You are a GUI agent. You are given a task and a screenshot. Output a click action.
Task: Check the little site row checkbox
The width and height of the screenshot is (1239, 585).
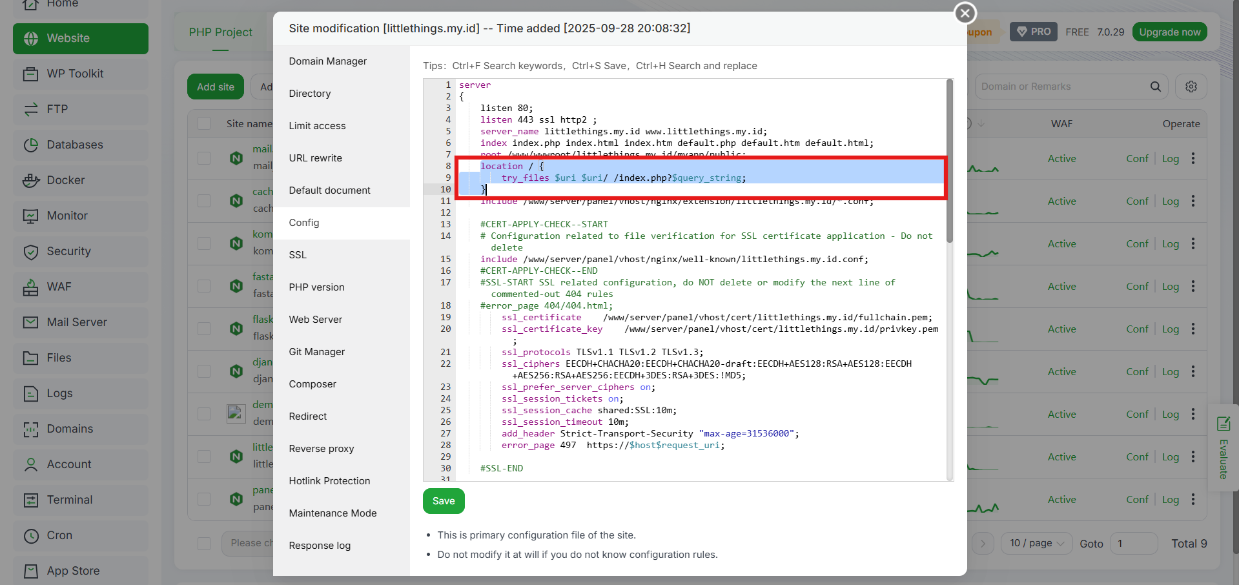(204, 457)
